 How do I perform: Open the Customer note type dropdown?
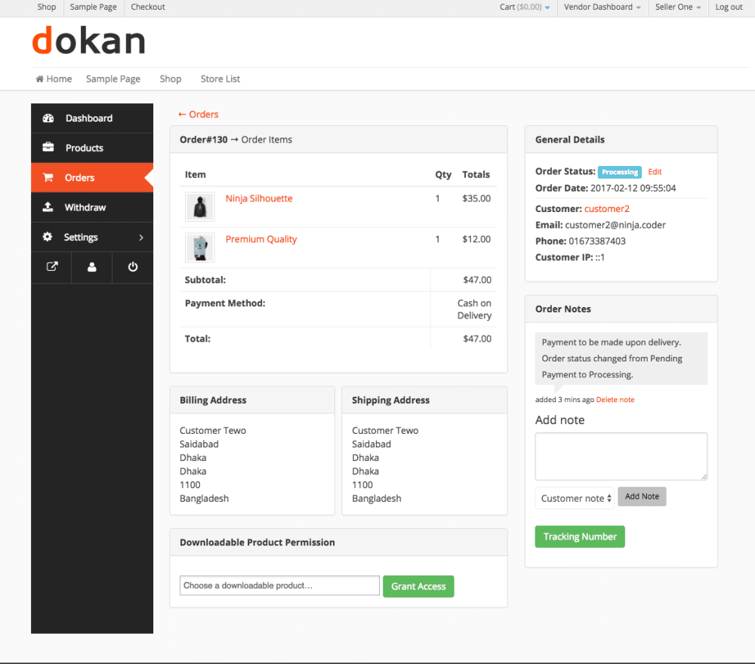[575, 496]
